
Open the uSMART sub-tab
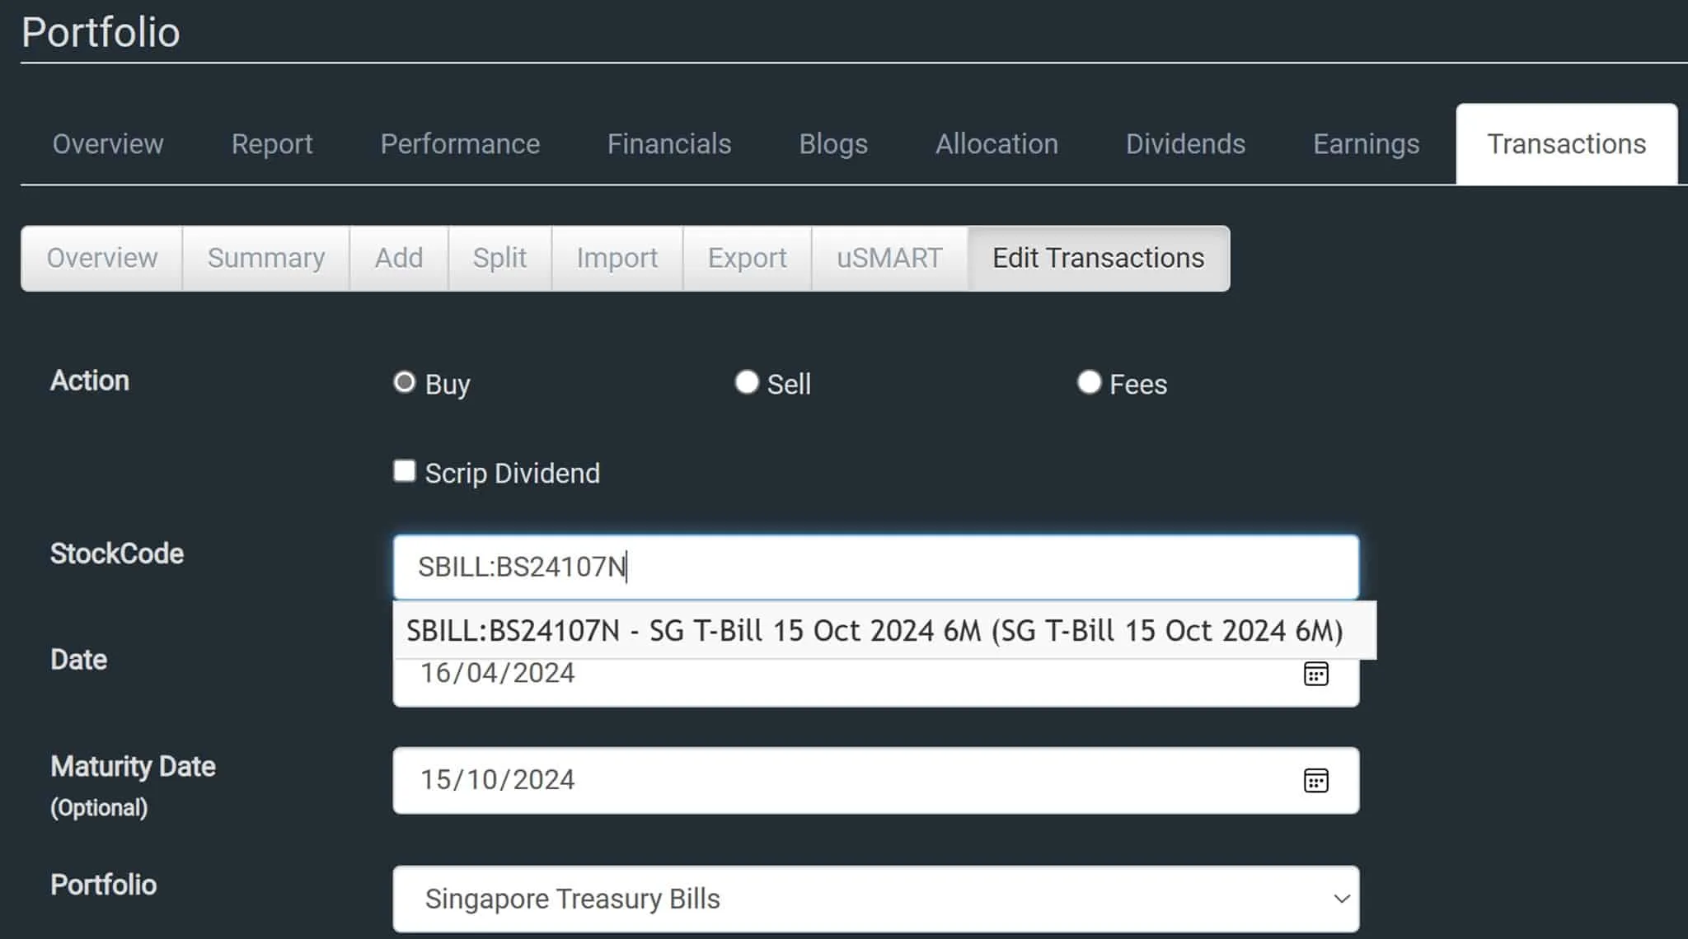coord(889,259)
